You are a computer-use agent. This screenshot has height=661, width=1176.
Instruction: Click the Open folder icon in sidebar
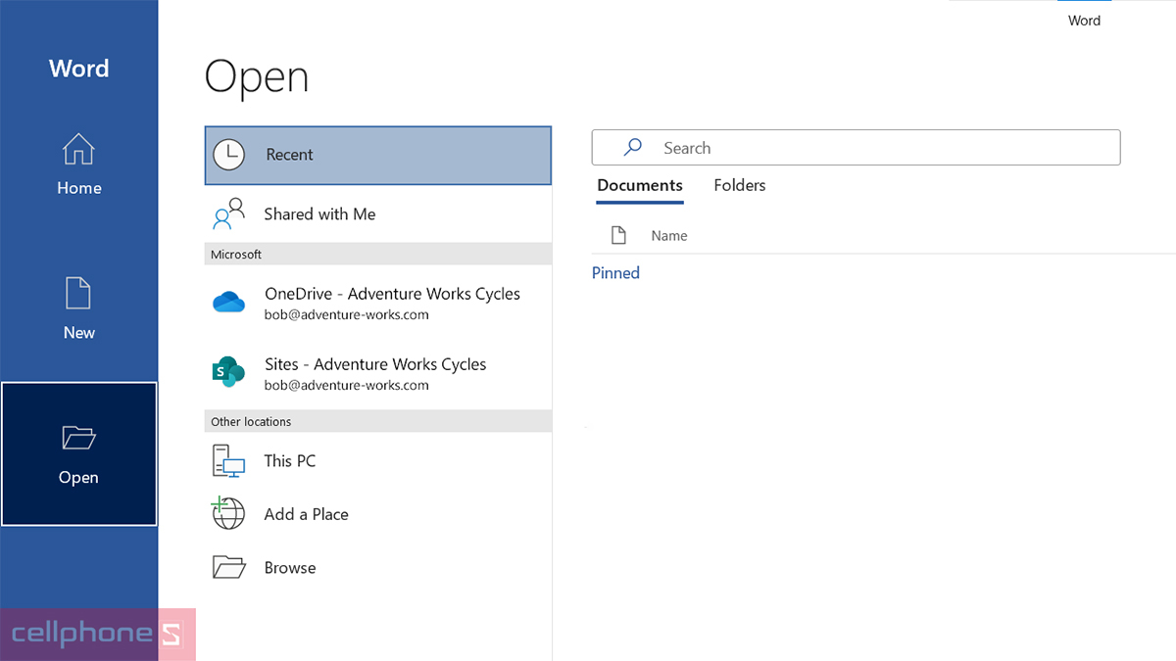coord(78,437)
